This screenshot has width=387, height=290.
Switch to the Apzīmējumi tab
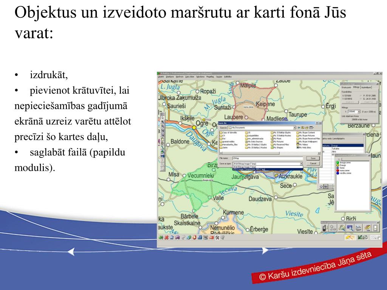click(x=366, y=87)
